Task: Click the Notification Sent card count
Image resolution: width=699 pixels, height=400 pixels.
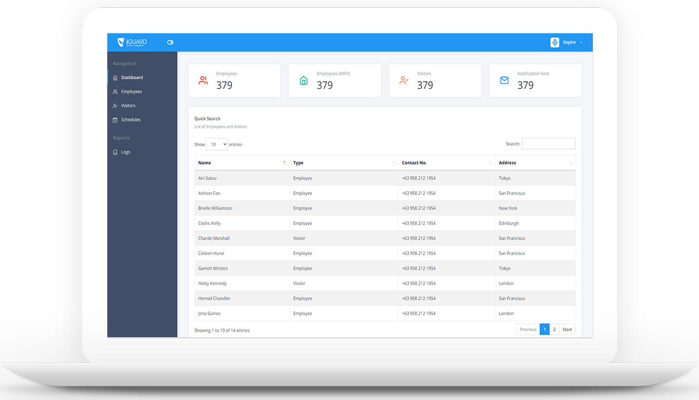Action: (x=526, y=85)
